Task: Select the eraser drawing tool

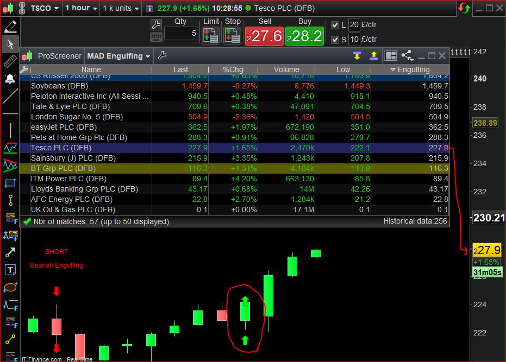Action: pos(10,27)
